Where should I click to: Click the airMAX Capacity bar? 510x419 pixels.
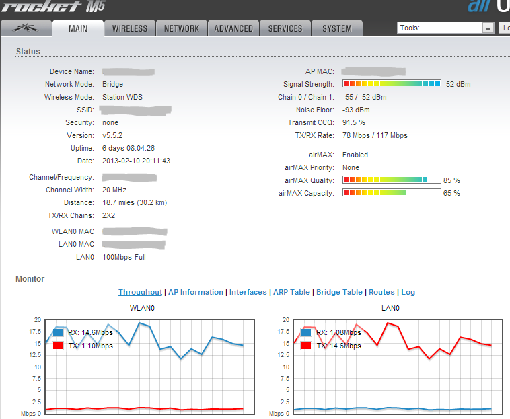coord(392,192)
